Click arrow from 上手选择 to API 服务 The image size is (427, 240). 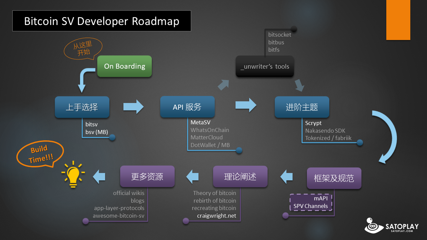(x=133, y=107)
